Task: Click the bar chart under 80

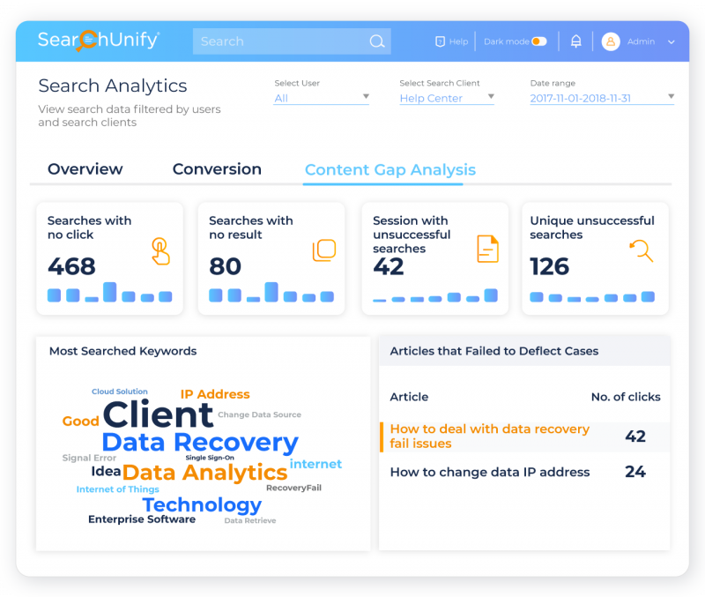Action: click(x=271, y=292)
